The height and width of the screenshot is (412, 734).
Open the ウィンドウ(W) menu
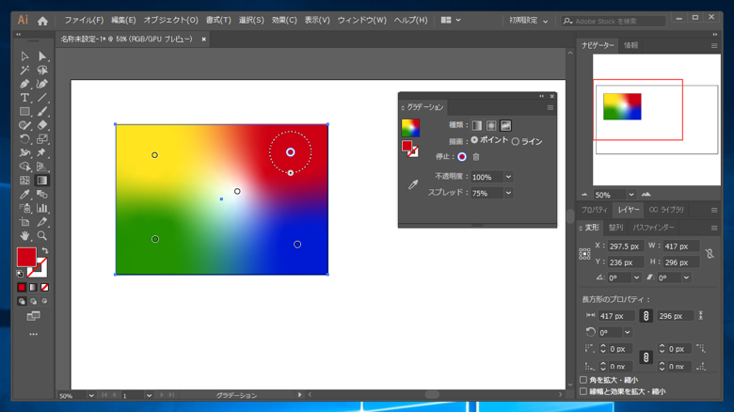[x=362, y=20]
